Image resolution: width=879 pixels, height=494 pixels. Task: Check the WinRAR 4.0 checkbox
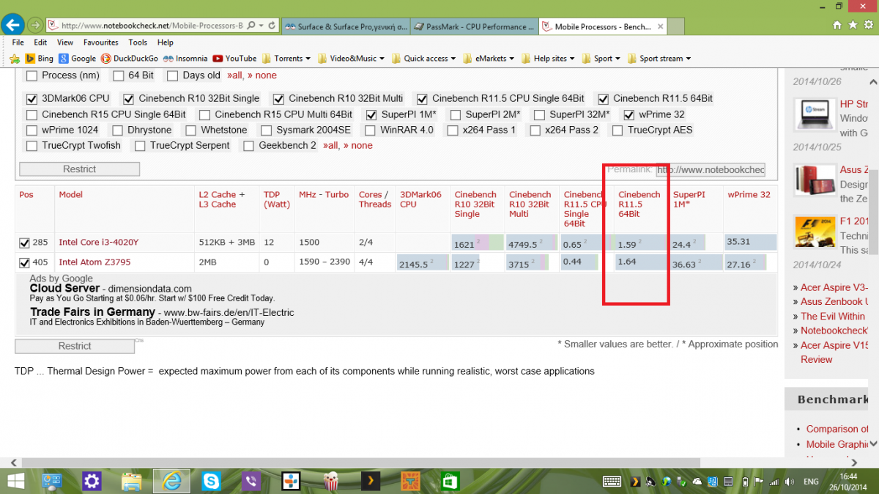click(x=370, y=130)
